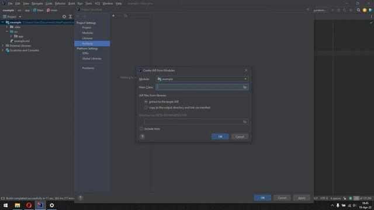The width and height of the screenshot is (374, 210).
Task: Click read-only lock icon in status bar
Action: [345, 198]
